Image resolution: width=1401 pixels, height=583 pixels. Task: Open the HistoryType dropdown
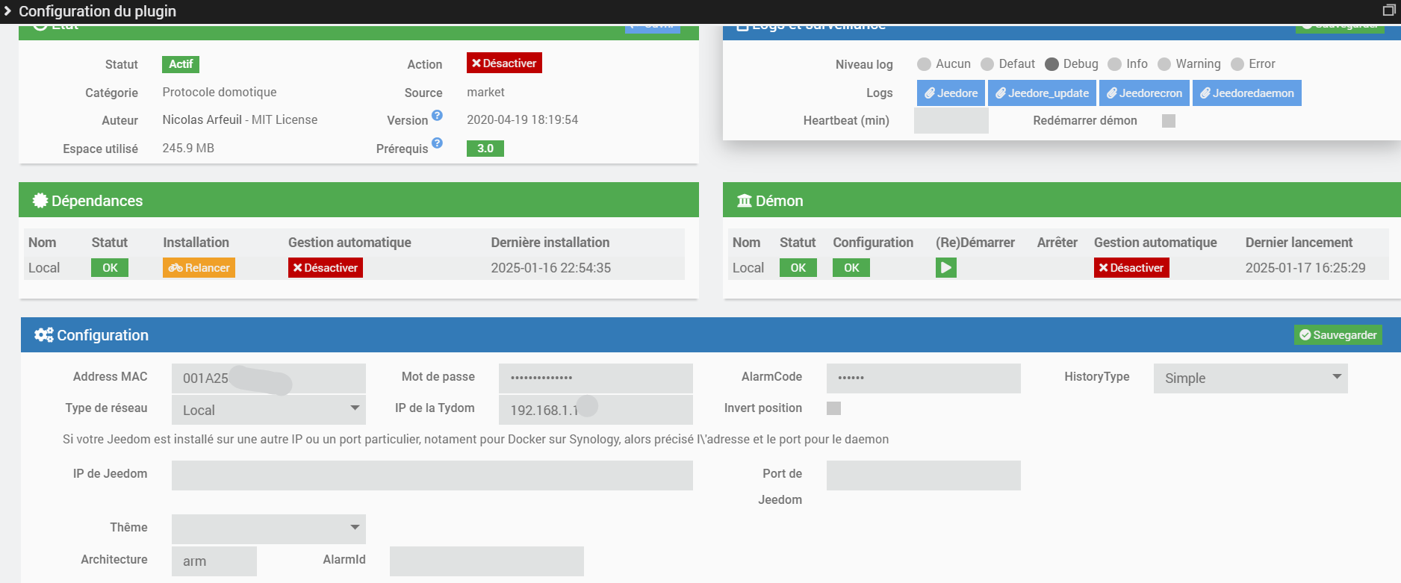[1251, 378]
